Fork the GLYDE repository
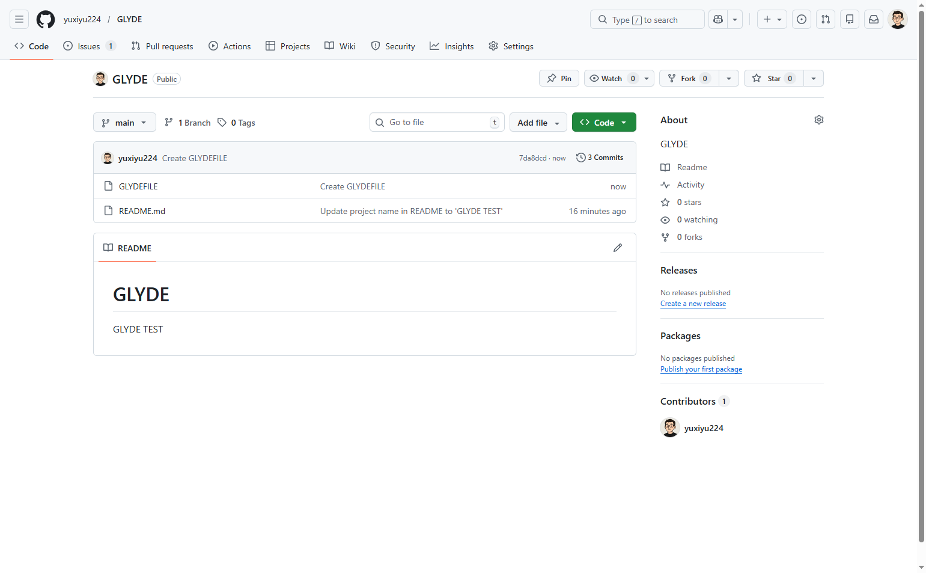The height and width of the screenshot is (573, 926). click(689, 78)
